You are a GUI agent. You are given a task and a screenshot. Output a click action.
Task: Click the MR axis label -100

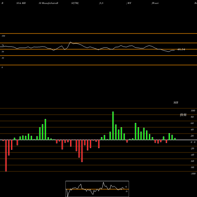point(193,174)
